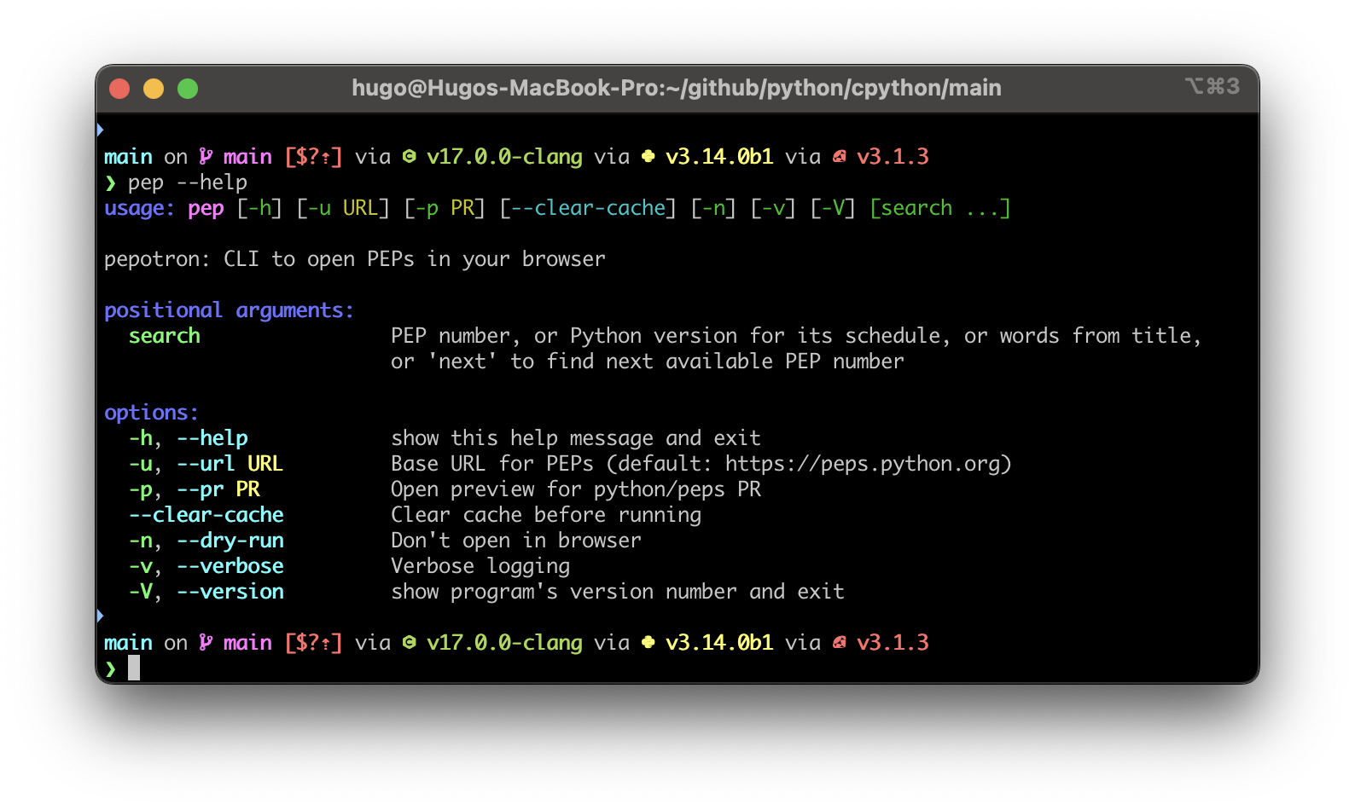Click the '-h, --help' option

189,438
